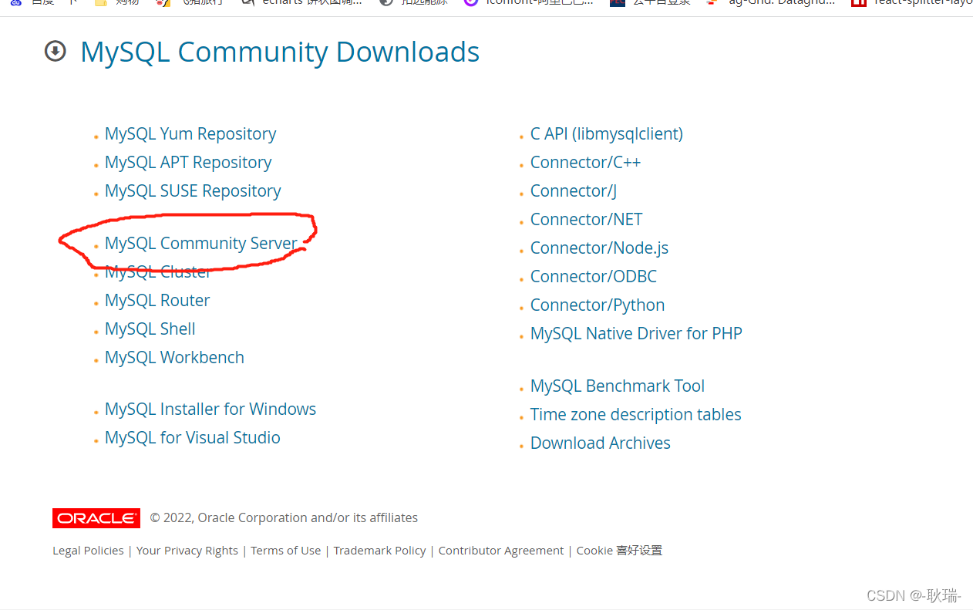Open Time zone description tables link
The height and width of the screenshot is (610, 973).
pyautogui.click(x=636, y=415)
